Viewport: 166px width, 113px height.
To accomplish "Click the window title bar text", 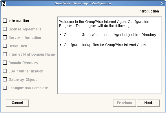I will point(83,3).
